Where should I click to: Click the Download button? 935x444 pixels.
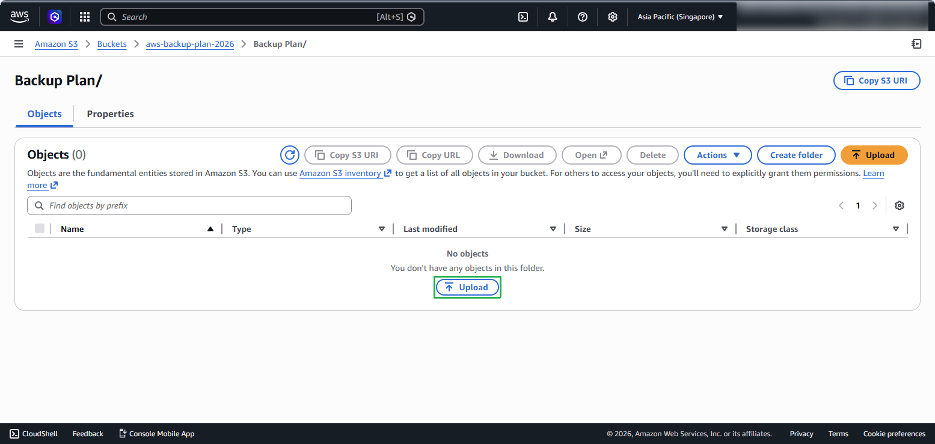[x=517, y=155]
